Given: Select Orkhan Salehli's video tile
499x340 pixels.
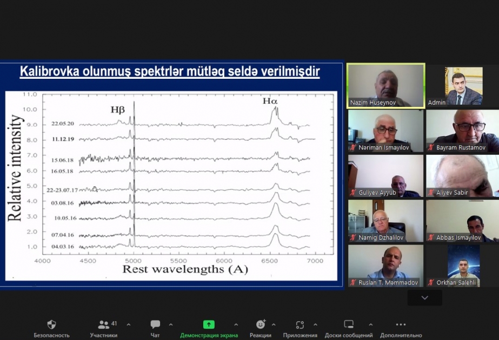Looking at the screenshot, I should tap(463, 266).
